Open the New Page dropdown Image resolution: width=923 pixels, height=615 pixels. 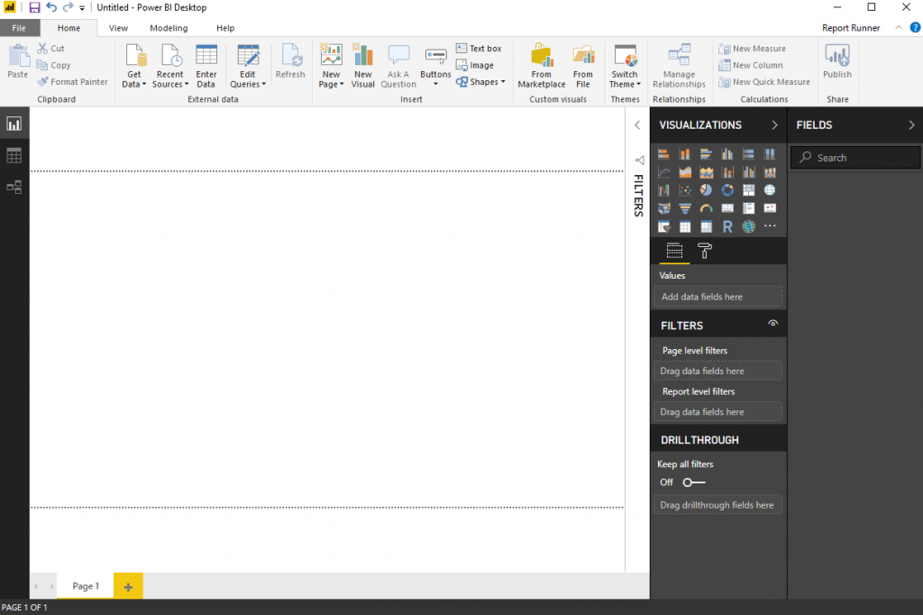coord(332,67)
